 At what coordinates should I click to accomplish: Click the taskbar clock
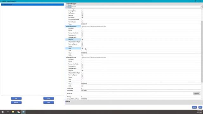pos(200,112)
